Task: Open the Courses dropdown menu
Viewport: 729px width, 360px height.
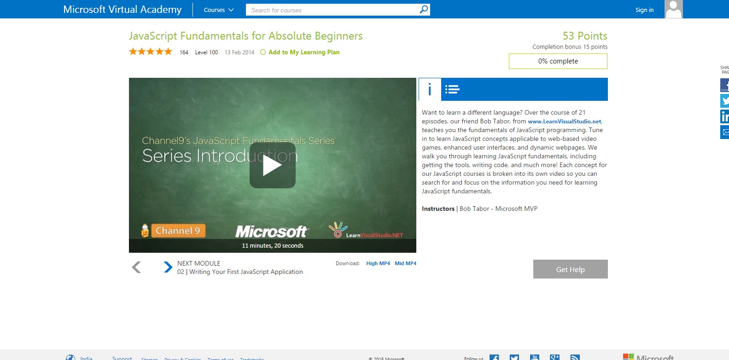Action: tap(219, 10)
